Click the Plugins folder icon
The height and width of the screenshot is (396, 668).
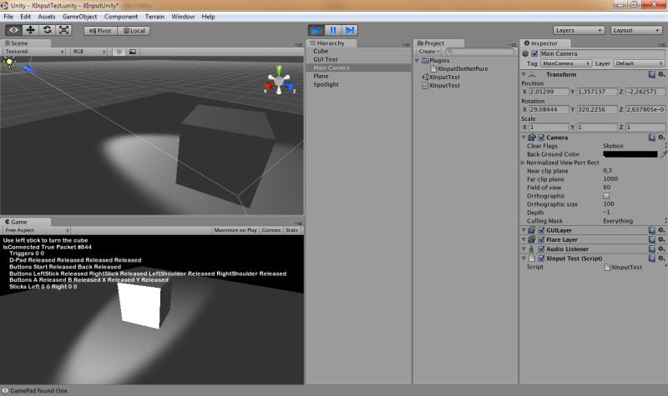(425, 60)
